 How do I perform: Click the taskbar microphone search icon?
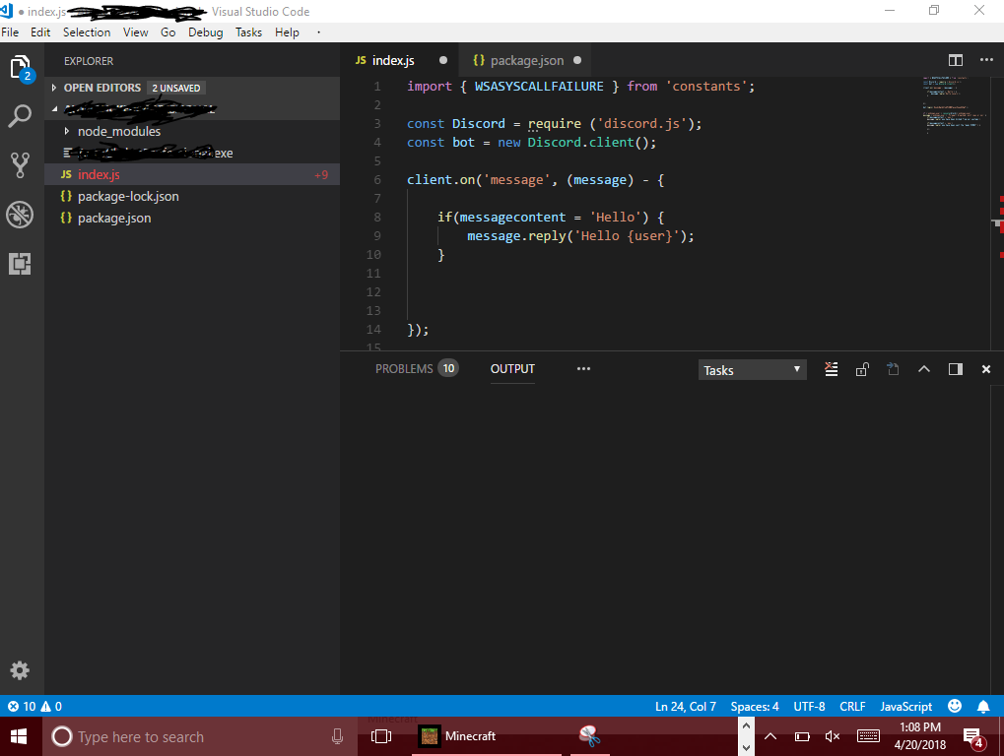pos(337,737)
